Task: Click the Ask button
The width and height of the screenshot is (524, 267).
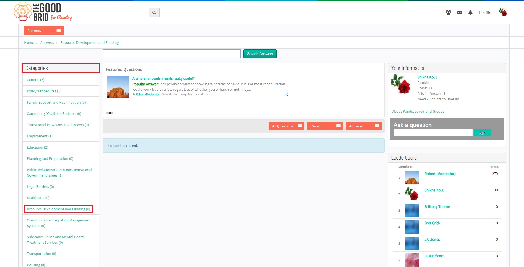Action: point(482,133)
